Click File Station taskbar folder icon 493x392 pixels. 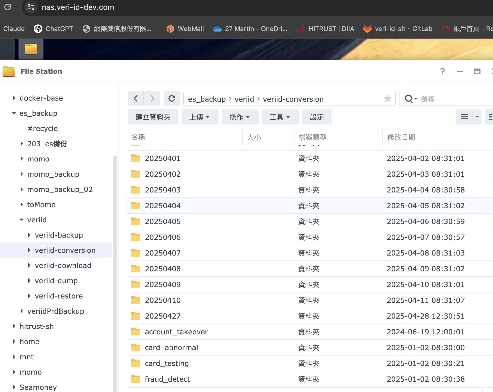click(x=31, y=49)
